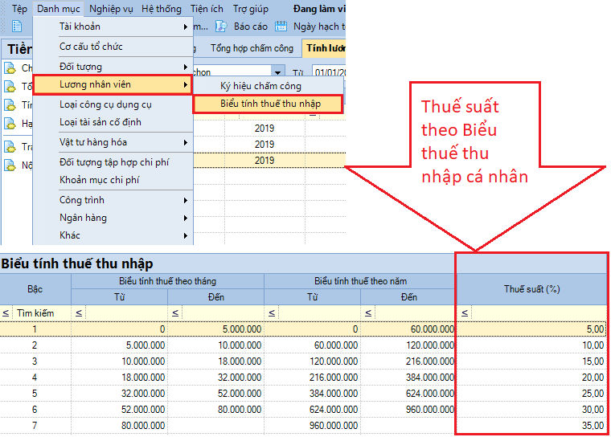
Task: Click the sidebar icon next to Ch
Action: pyautogui.click(x=10, y=67)
